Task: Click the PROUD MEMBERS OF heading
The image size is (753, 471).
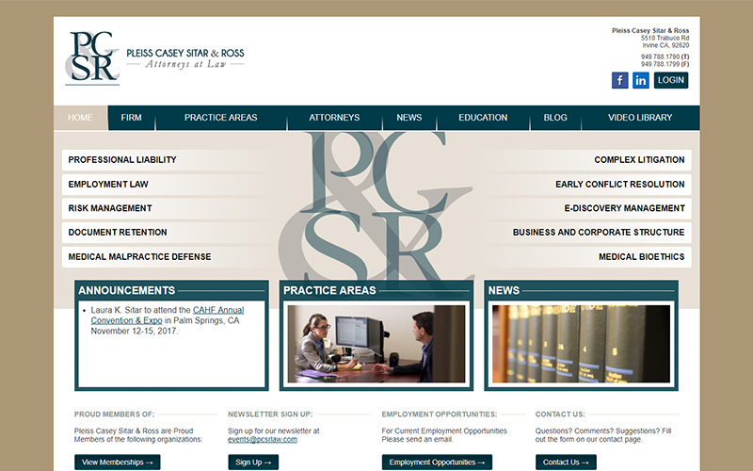Action: pyautogui.click(x=114, y=414)
